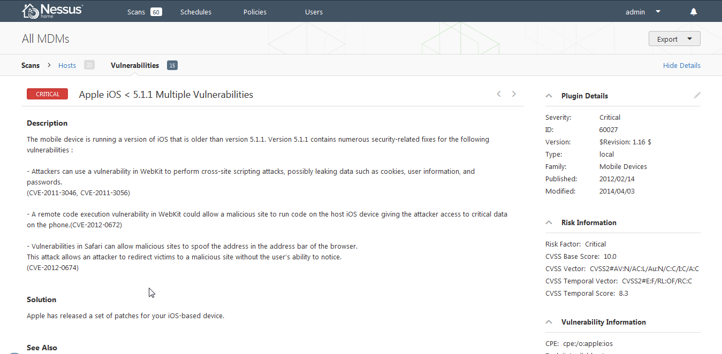Viewport: 722px width, 354px height.
Task: Click the CVE-2012-0674 reference text
Action: point(52,267)
